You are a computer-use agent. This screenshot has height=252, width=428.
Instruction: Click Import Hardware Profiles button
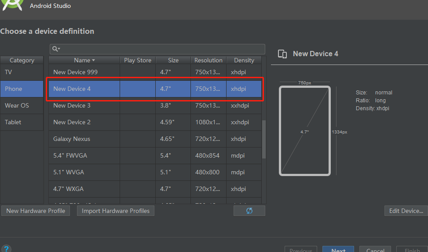pyautogui.click(x=115, y=211)
